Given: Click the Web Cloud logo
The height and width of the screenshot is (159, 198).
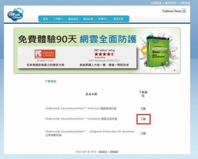Looking at the screenshot, I should (15, 15).
